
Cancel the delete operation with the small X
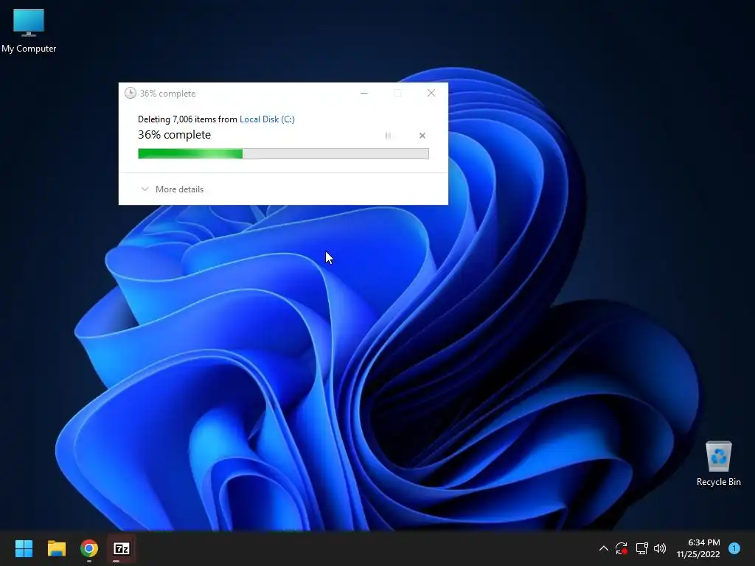[x=422, y=136]
